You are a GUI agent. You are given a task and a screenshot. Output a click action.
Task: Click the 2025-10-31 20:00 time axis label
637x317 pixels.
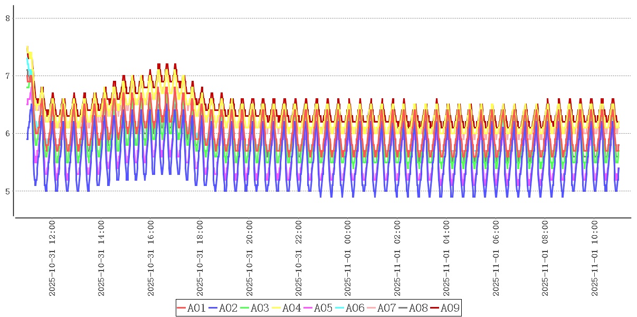coord(250,258)
